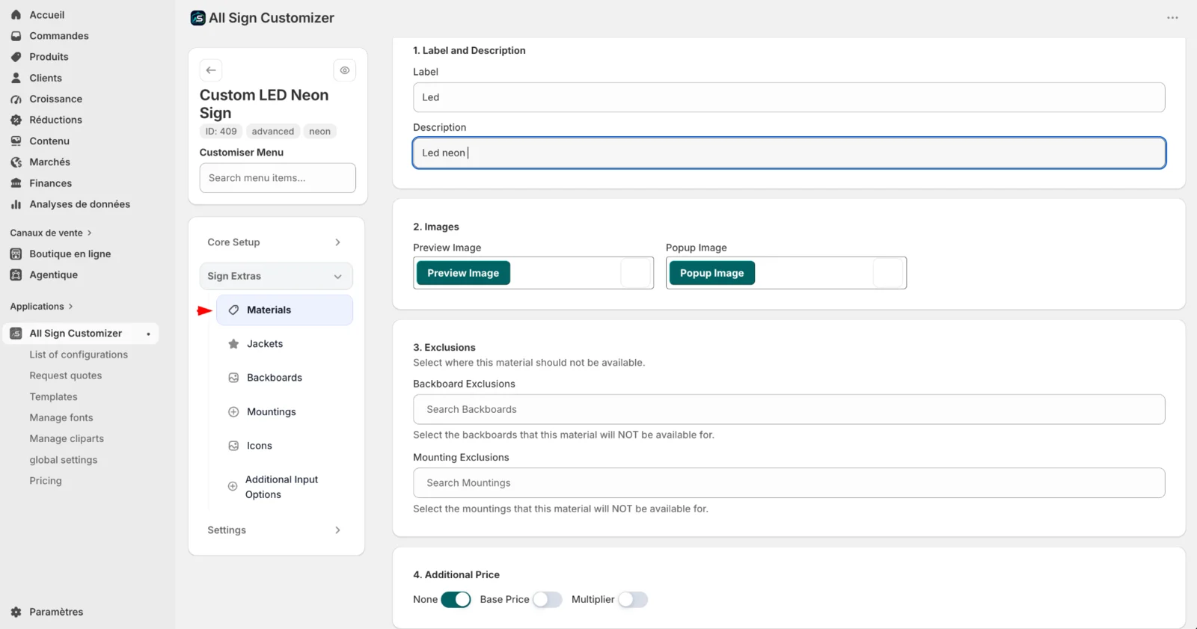Enable the Multiplier toggle

[633, 600]
